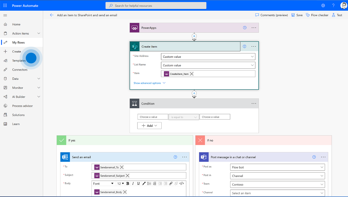Insert a hyperlink in email body

click(x=171, y=184)
